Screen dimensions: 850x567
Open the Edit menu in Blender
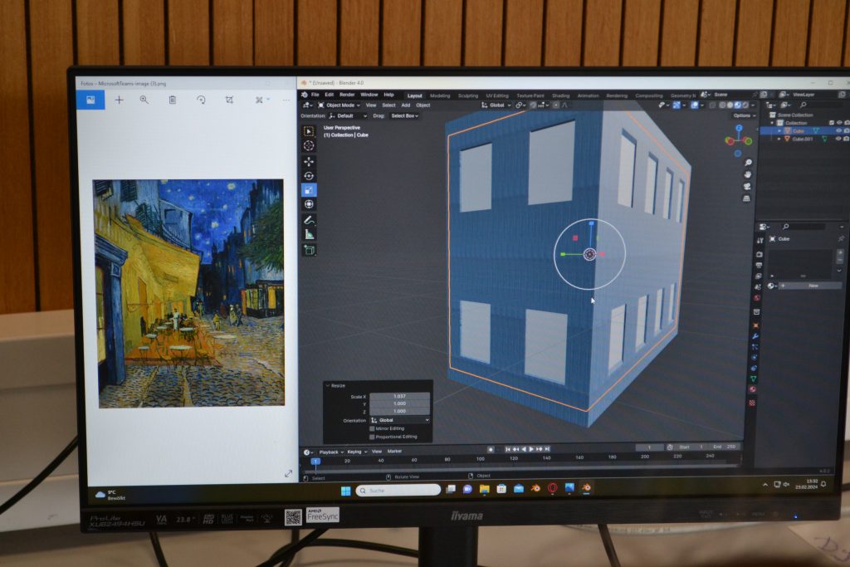[329, 95]
